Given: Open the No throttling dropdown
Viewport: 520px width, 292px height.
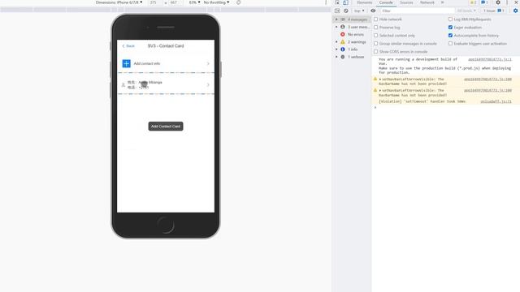Looking at the screenshot, I should coord(216,2).
